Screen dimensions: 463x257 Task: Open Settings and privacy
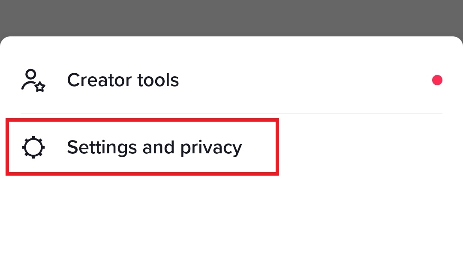click(x=154, y=147)
